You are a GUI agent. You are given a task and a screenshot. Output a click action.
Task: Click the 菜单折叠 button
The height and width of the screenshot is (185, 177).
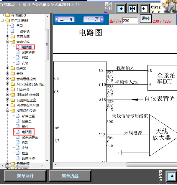pyautogui.click(x=70, y=176)
